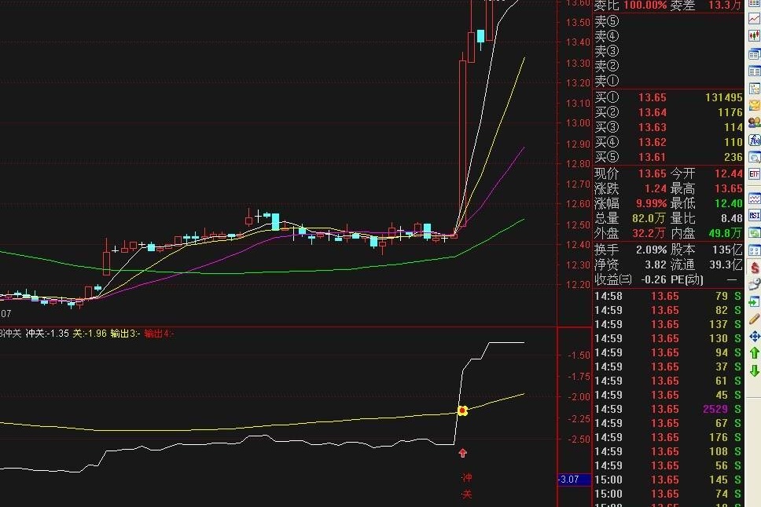Viewport: 761px width, 507px height.
Task: Click the stacked list windows icon
Action: (x=755, y=54)
